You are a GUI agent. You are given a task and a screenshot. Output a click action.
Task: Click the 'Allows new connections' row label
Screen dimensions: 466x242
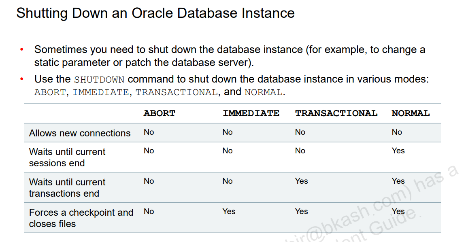pyautogui.click(x=80, y=133)
